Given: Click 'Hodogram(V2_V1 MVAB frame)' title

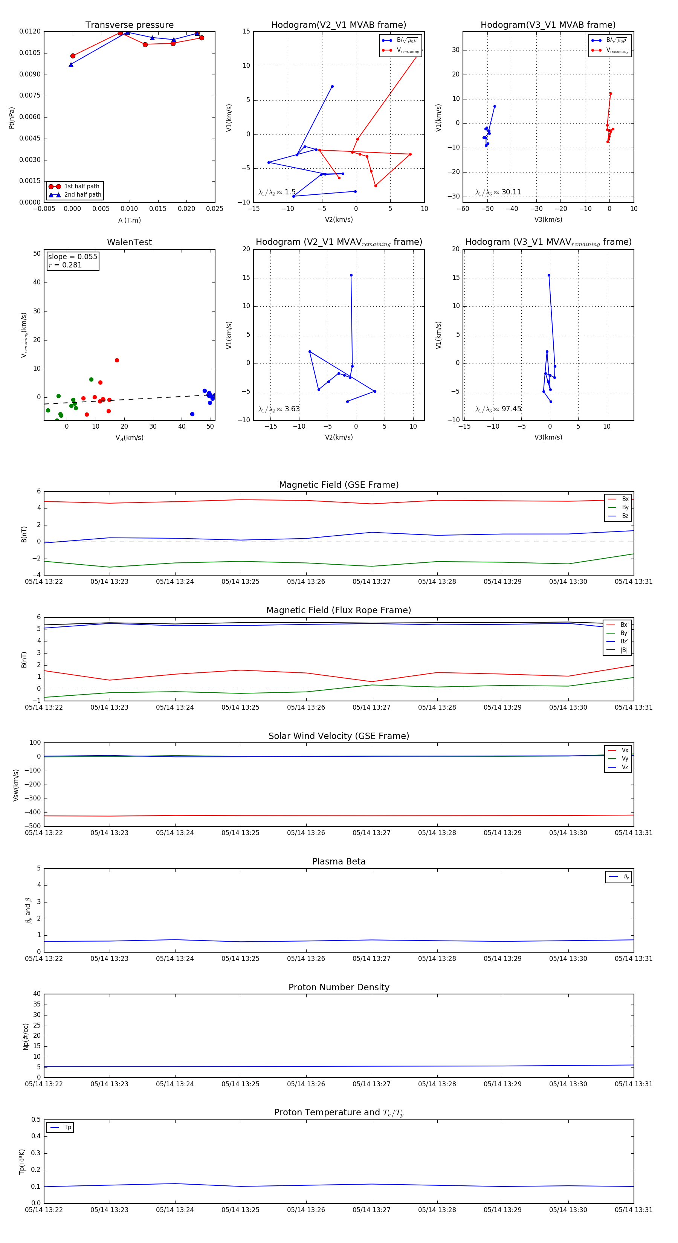Looking at the screenshot, I should [339, 25].
